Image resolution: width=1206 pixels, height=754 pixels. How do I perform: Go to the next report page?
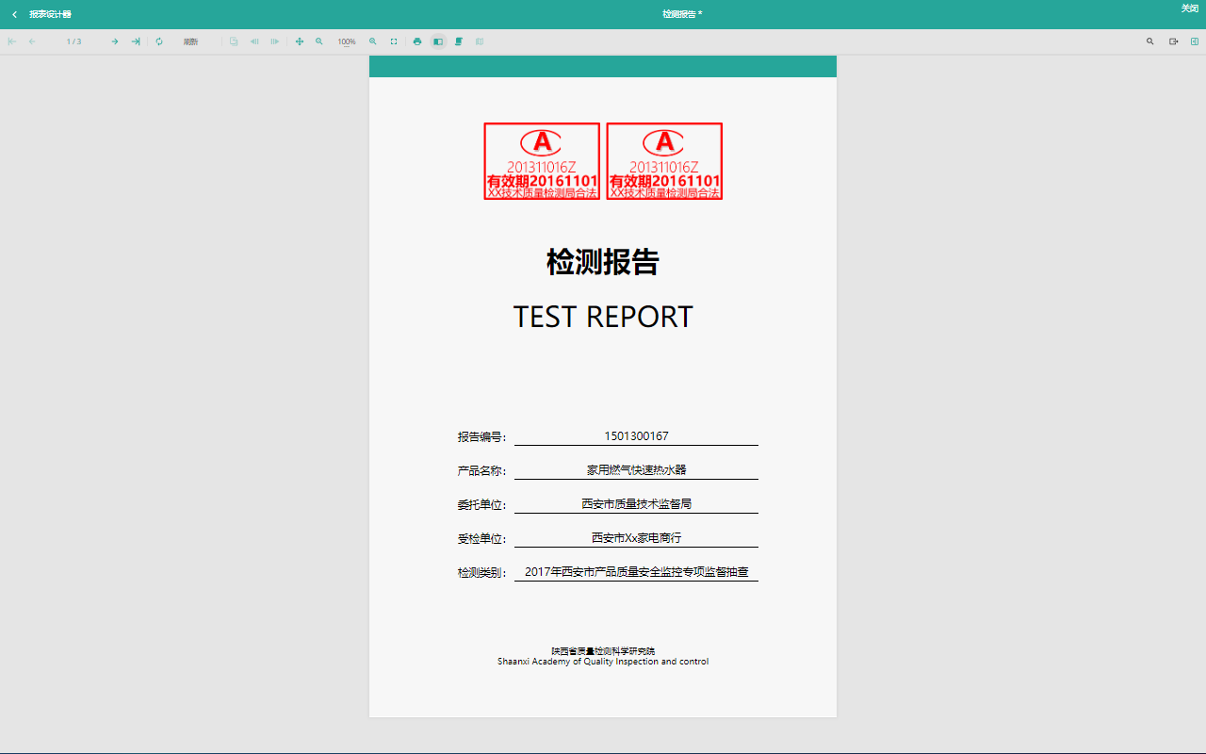(x=115, y=41)
